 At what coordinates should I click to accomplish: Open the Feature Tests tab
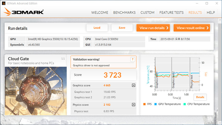coord(172,12)
